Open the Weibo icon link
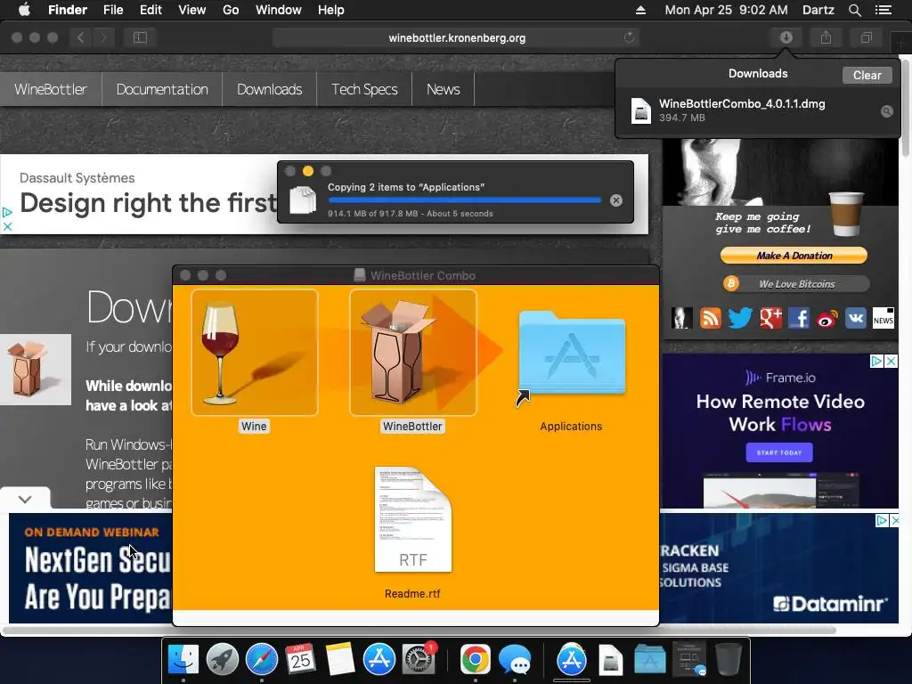 tap(827, 318)
